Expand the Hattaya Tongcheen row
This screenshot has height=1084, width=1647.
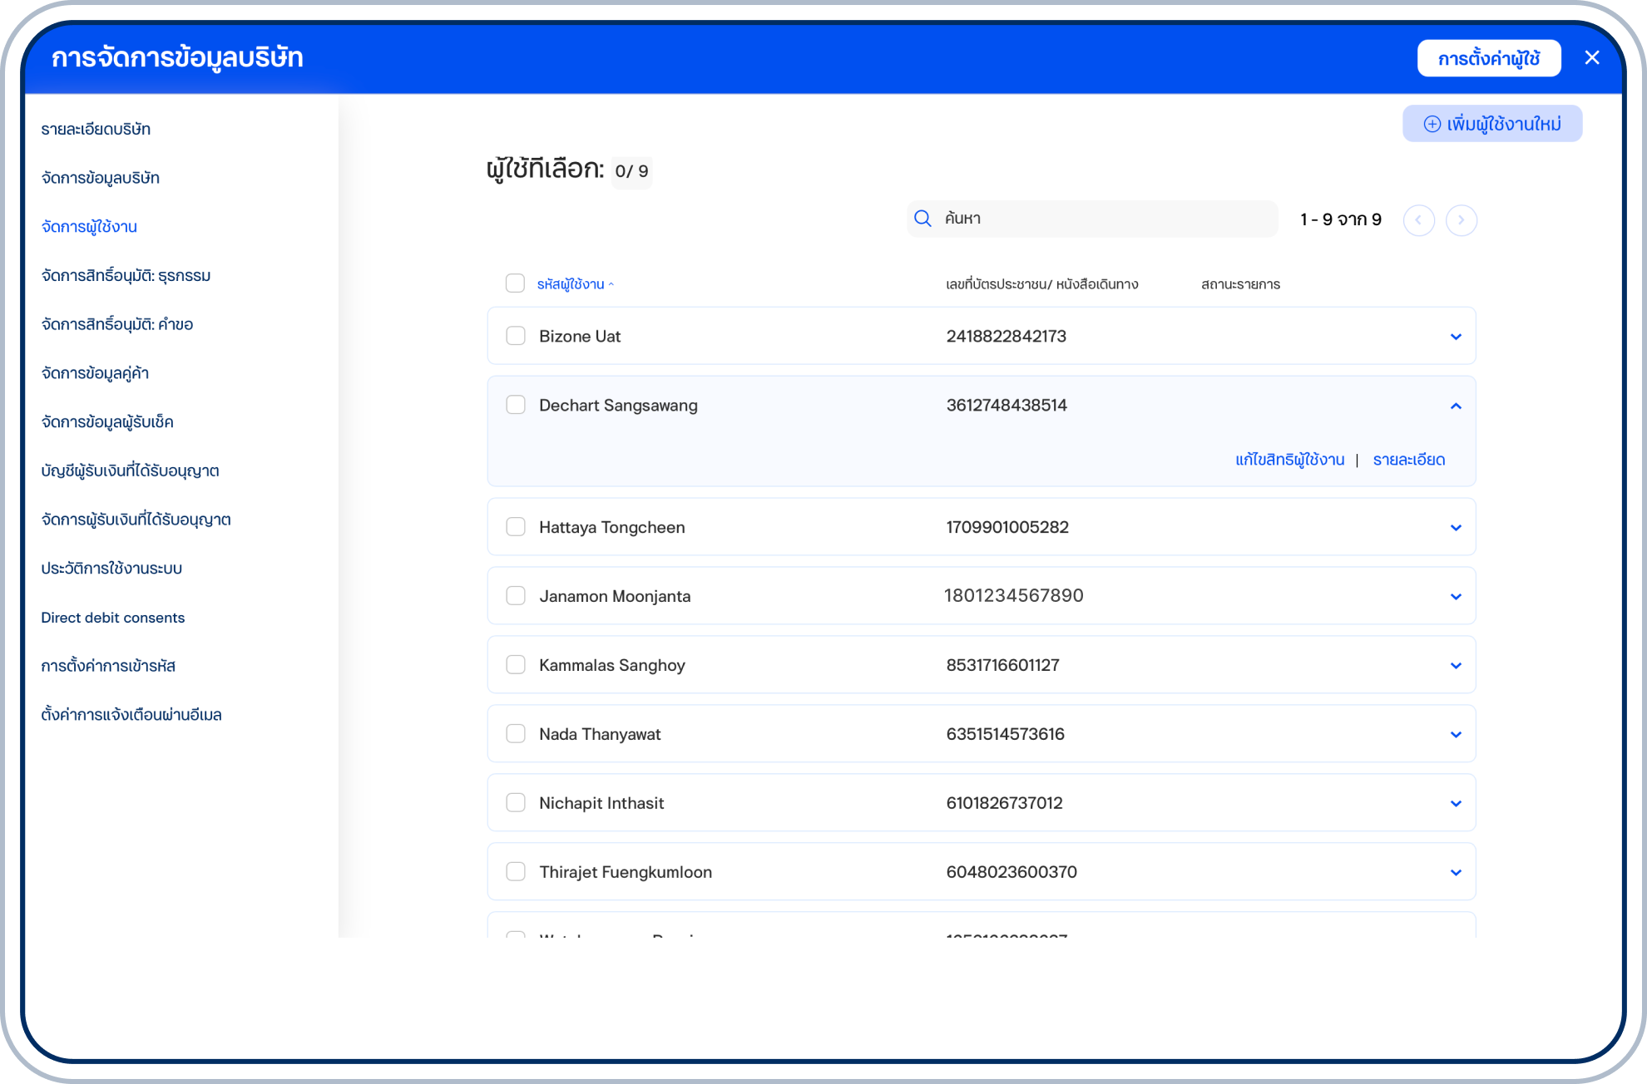coord(1456,528)
